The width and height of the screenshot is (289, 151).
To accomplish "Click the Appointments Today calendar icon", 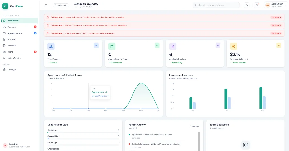I will pyautogui.click(x=112, y=46).
